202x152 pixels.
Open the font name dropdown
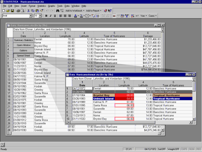[31, 16]
